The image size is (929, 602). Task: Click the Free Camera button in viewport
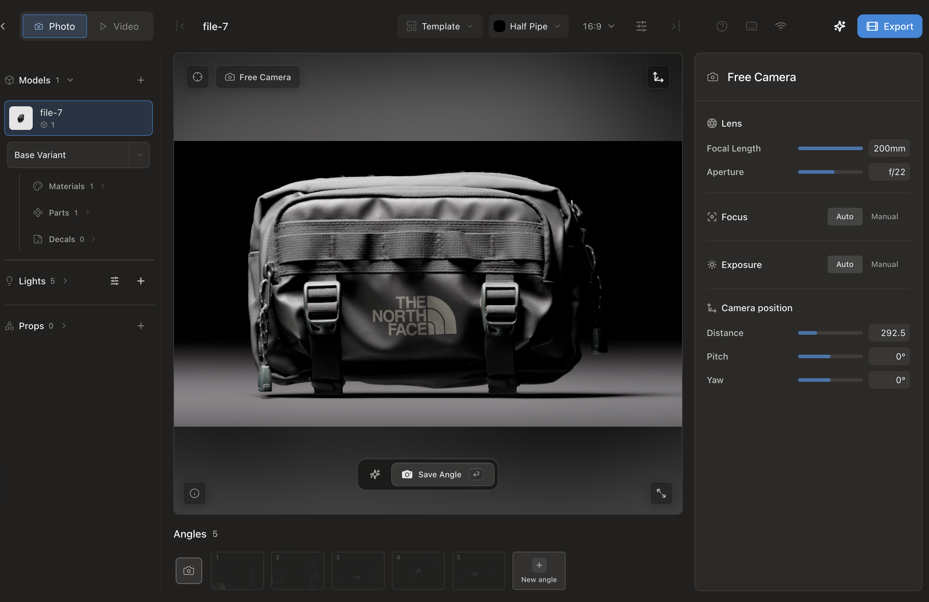pos(258,77)
